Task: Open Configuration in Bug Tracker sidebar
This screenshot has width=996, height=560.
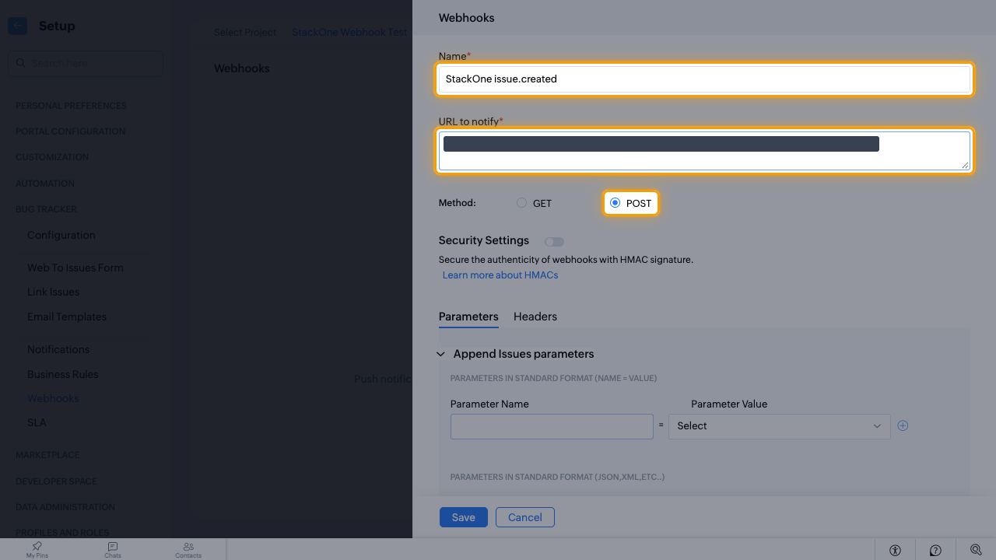Action: (61, 235)
